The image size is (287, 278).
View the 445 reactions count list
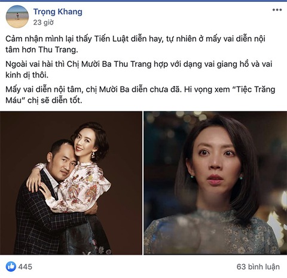pyautogui.click(x=25, y=267)
